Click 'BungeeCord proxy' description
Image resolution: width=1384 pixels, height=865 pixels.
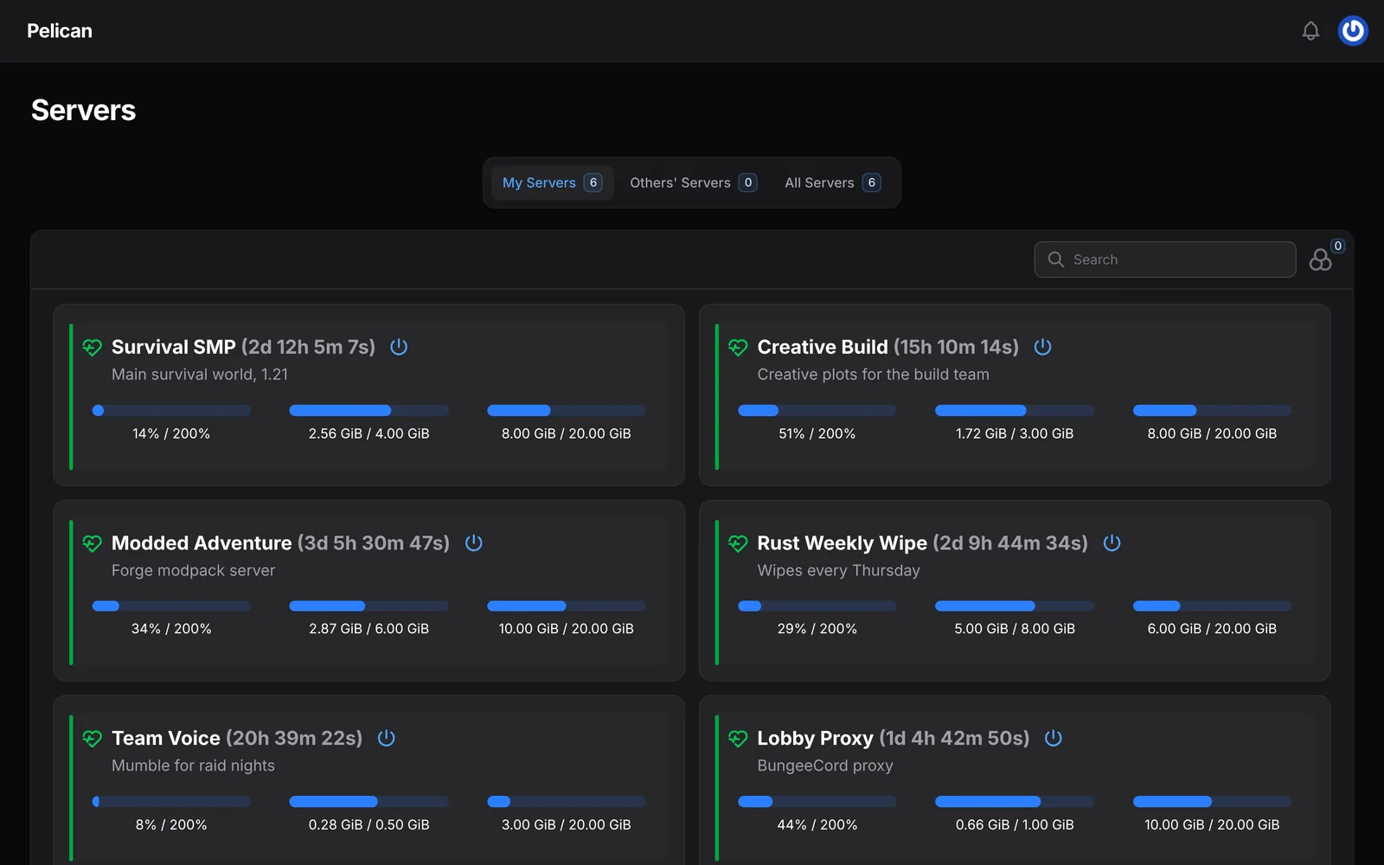pyautogui.click(x=825, y=766)
